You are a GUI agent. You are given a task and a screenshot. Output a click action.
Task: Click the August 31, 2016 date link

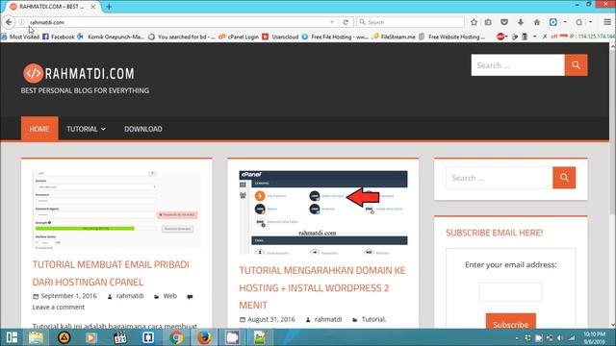pos(271,319)
